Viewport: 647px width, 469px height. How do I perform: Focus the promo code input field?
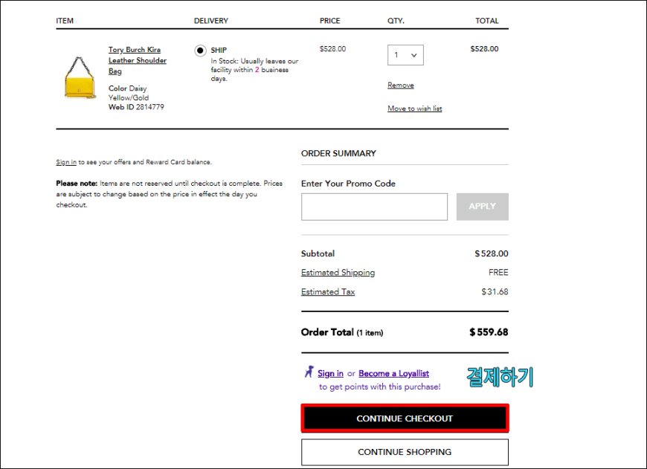374,207
